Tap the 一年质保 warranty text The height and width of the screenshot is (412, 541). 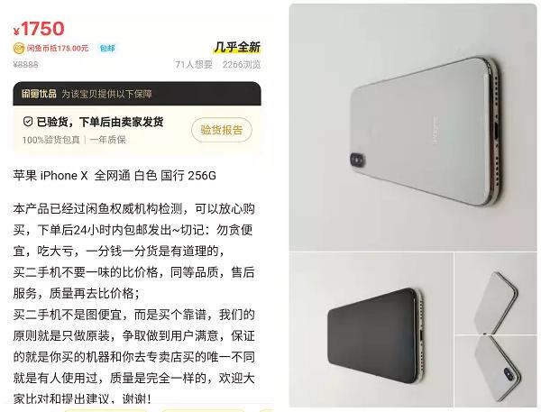107,140
